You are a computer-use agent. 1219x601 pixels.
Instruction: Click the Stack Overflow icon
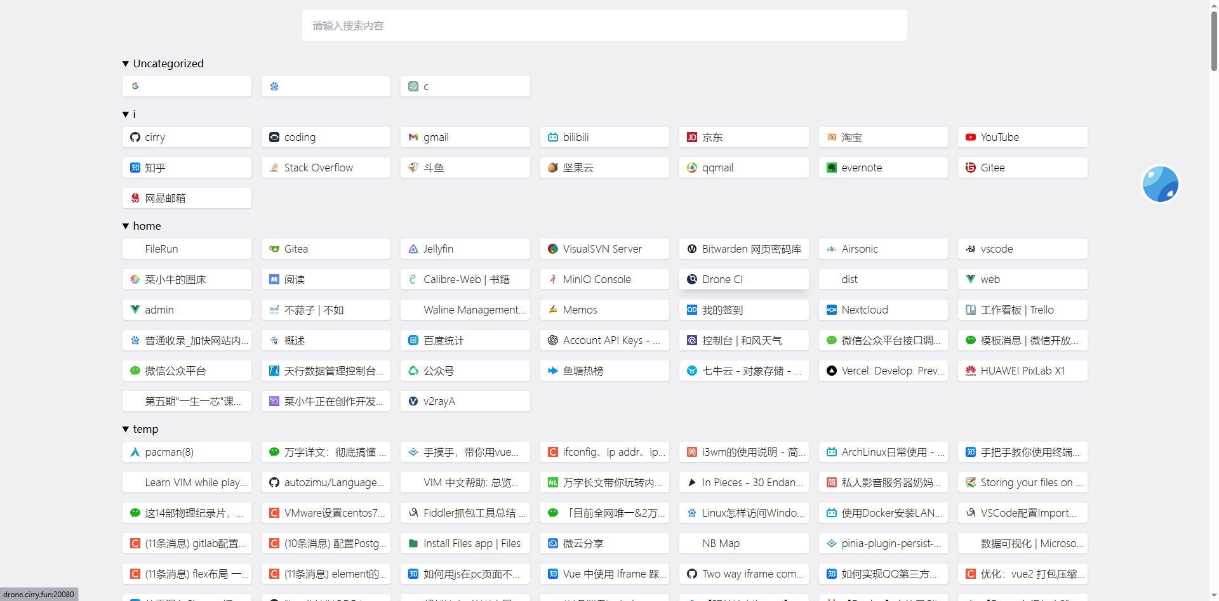click(x=274, y=168)
